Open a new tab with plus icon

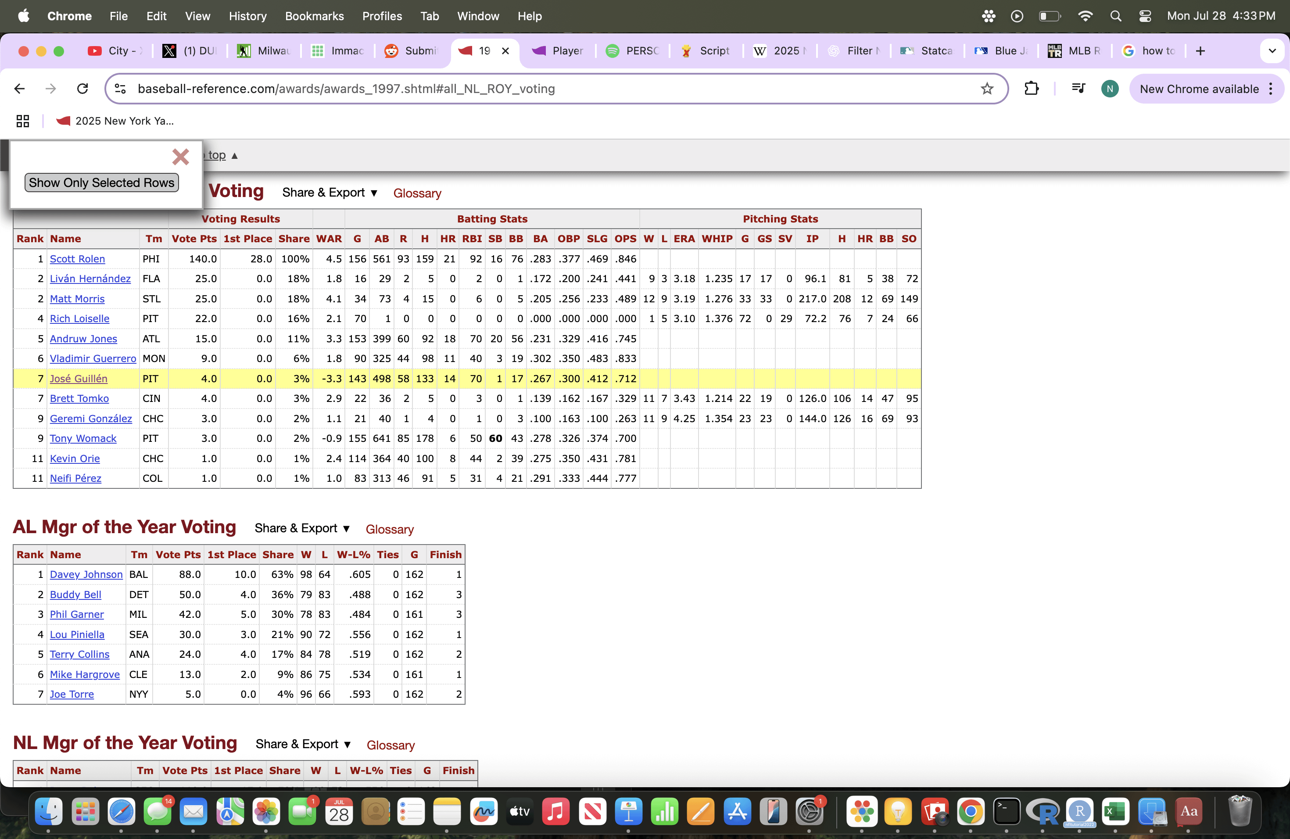pos(1200,51)
